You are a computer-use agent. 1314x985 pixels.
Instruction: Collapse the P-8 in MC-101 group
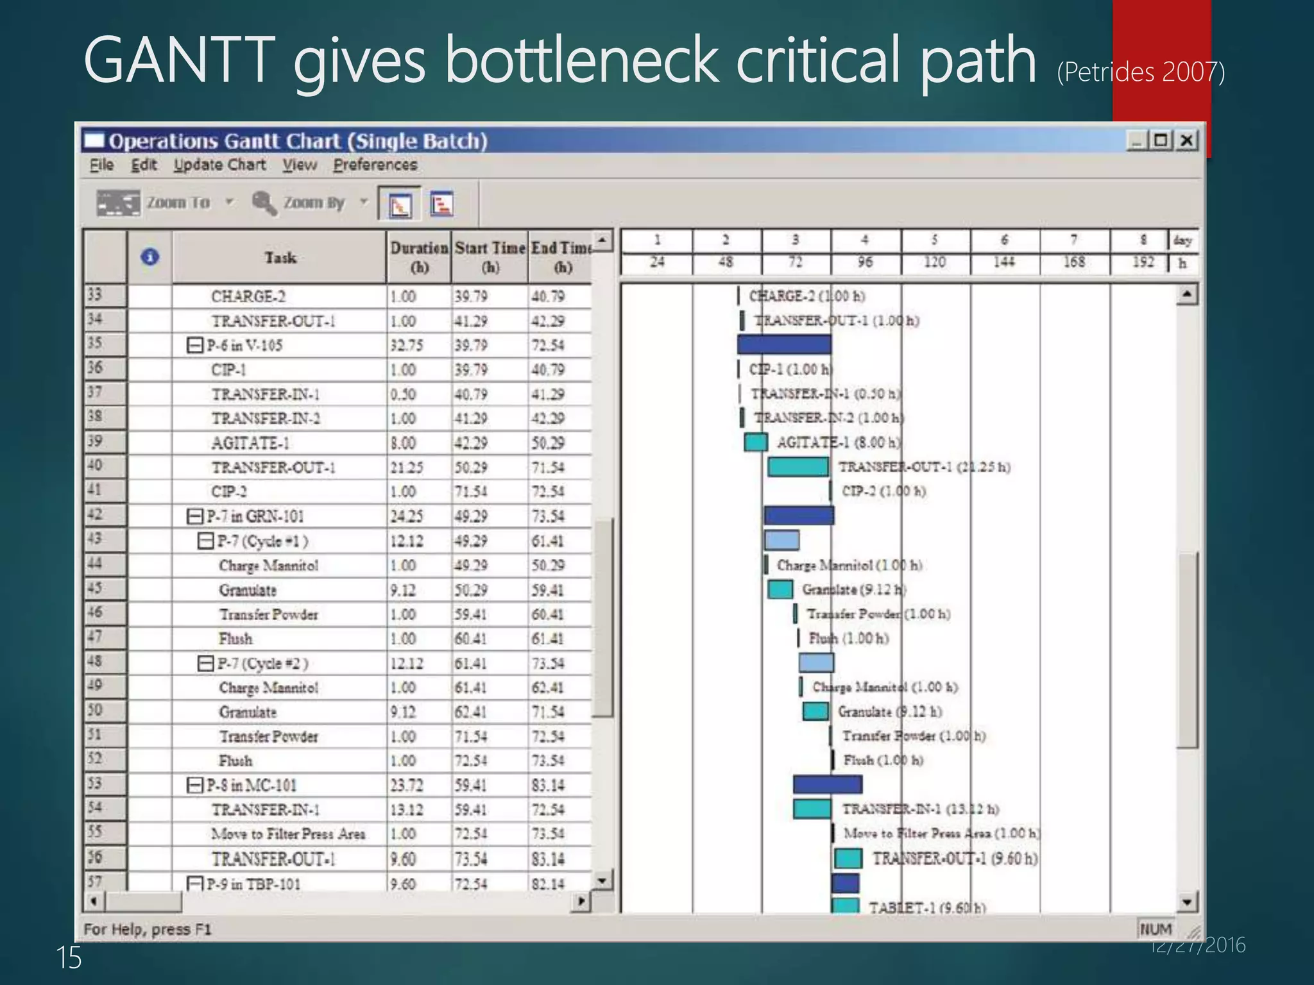click(194, 785)
